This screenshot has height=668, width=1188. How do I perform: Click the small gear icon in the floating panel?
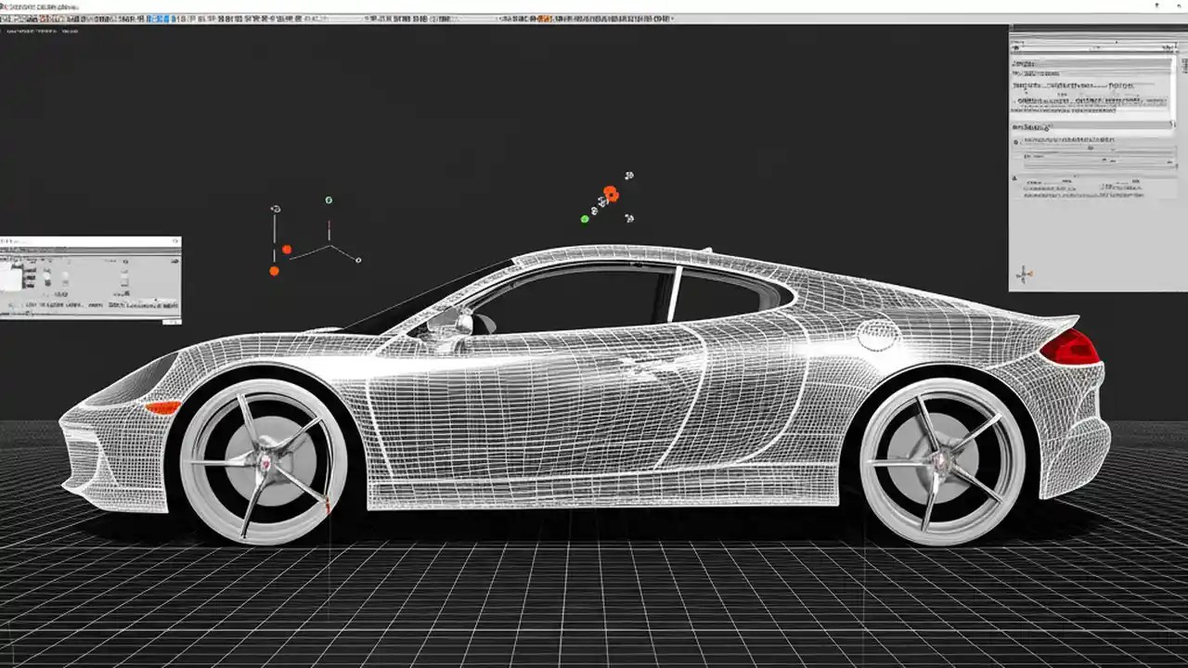175,241
